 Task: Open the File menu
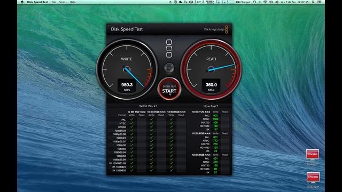point(53,2)
